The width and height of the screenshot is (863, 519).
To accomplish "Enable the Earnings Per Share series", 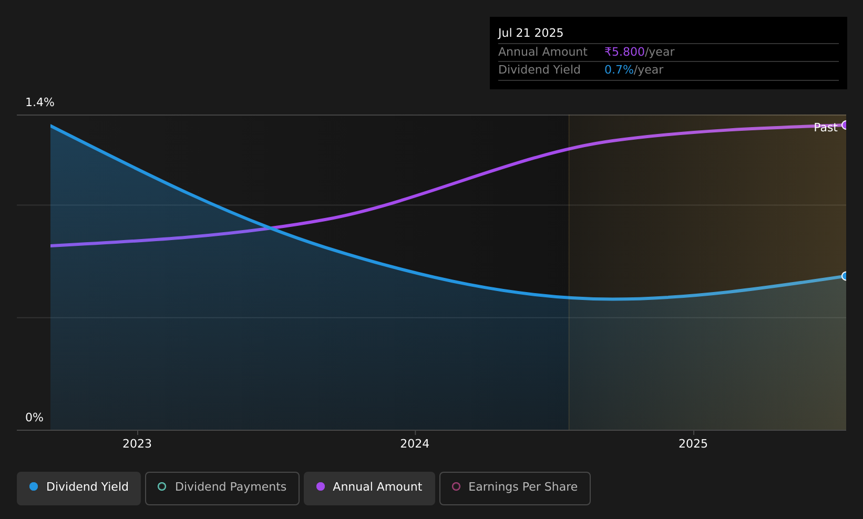I will [515, 488].
